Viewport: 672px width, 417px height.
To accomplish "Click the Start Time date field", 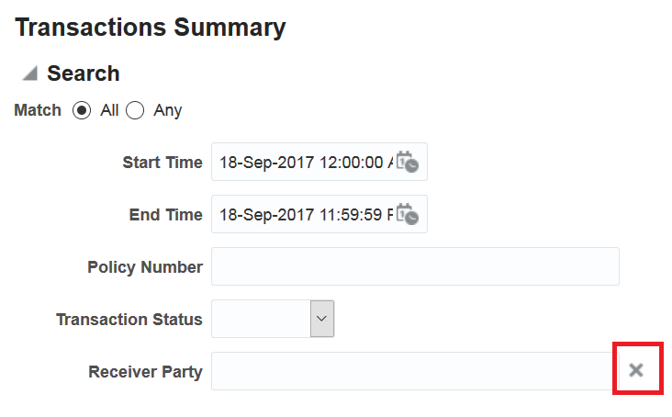I will [x=301, y=162].
